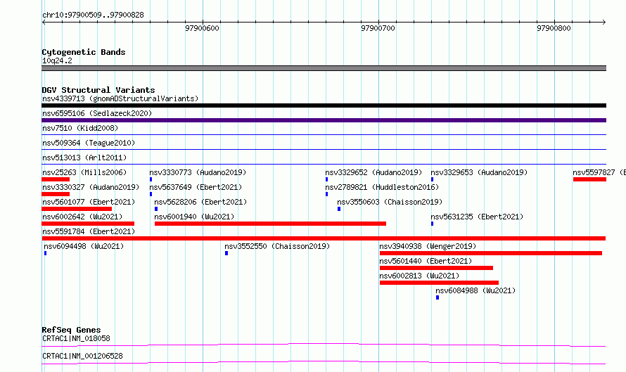Select blue marker under nsv3329653
Viewport: 626px width, 372px height.
point(432,179)
